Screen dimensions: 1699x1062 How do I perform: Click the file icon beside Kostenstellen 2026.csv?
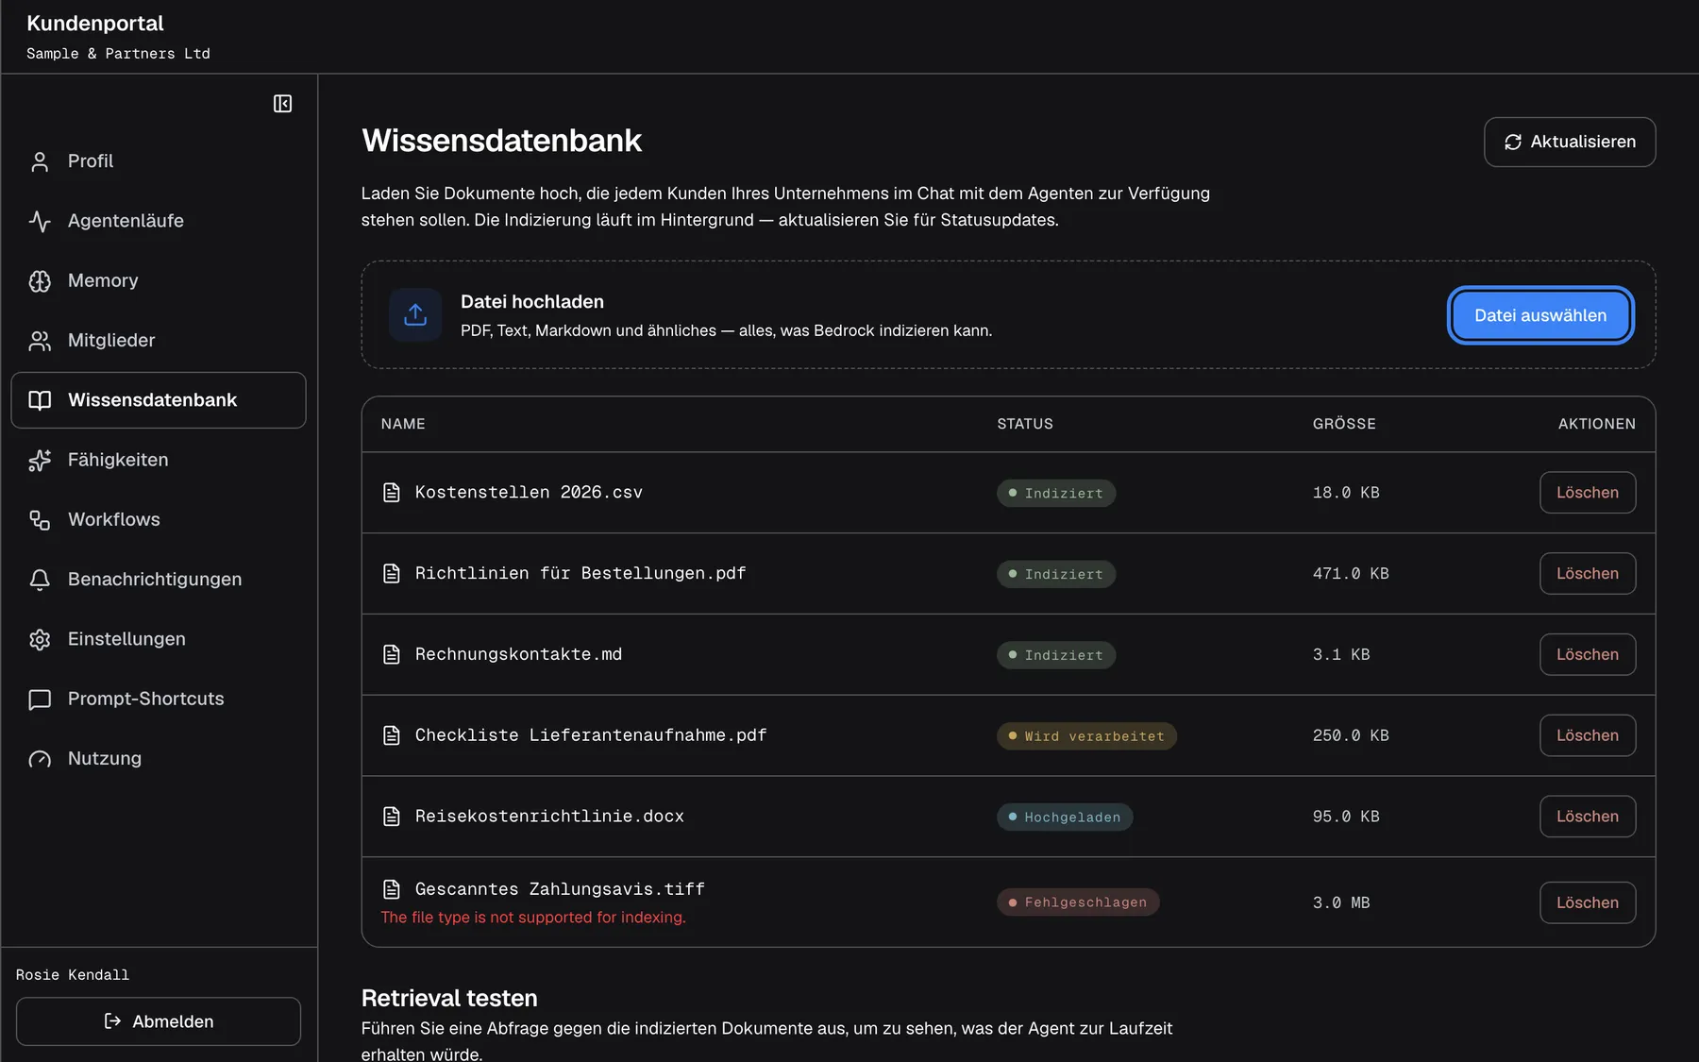[x=392, y=493]
